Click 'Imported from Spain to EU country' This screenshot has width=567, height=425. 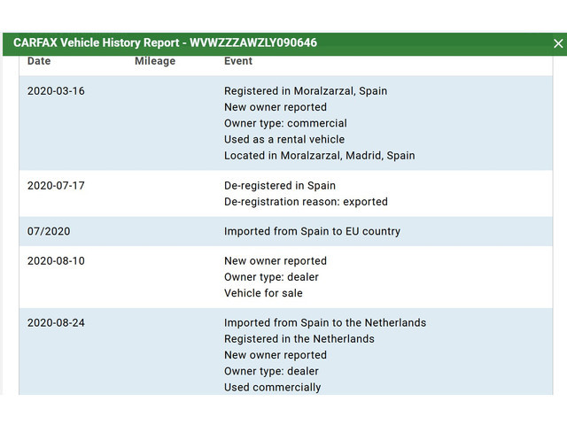pyautogui.click(x=312, y=231)
